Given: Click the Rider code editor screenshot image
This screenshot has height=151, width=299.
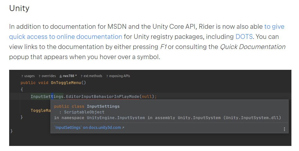Looking at the screenshot, I should coord(150,108).
